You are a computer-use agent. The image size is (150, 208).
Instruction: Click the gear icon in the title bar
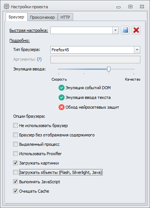6,6
